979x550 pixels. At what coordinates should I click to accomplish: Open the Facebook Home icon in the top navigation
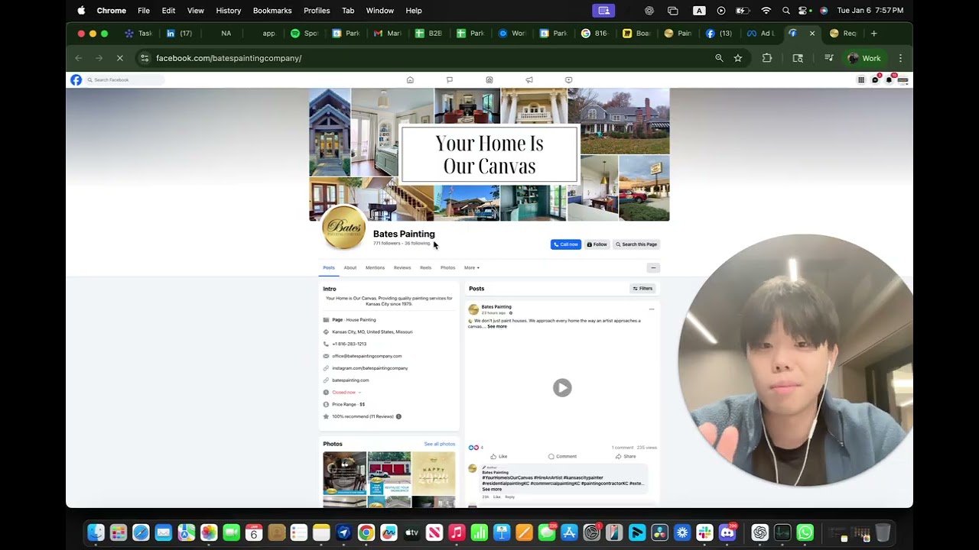click(410, 79)
